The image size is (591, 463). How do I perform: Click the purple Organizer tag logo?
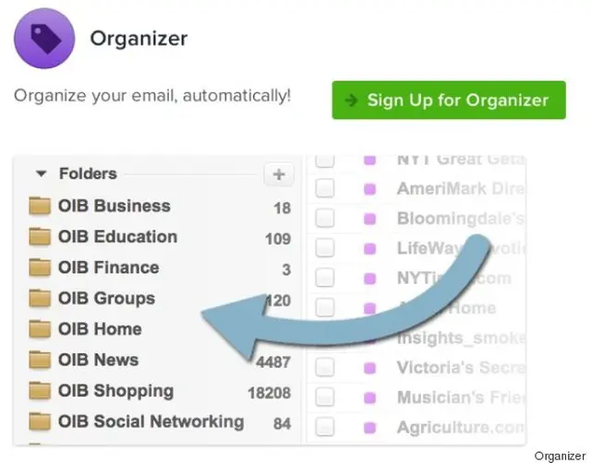(x=44, y=39)
